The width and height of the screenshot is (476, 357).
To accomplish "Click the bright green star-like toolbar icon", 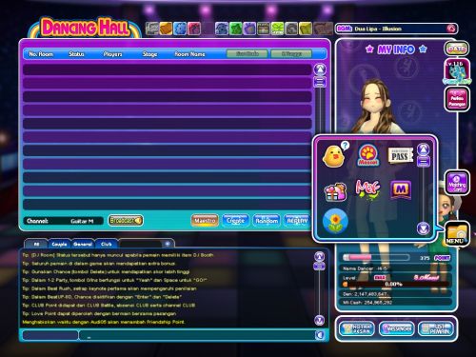I will click(235, 29).
